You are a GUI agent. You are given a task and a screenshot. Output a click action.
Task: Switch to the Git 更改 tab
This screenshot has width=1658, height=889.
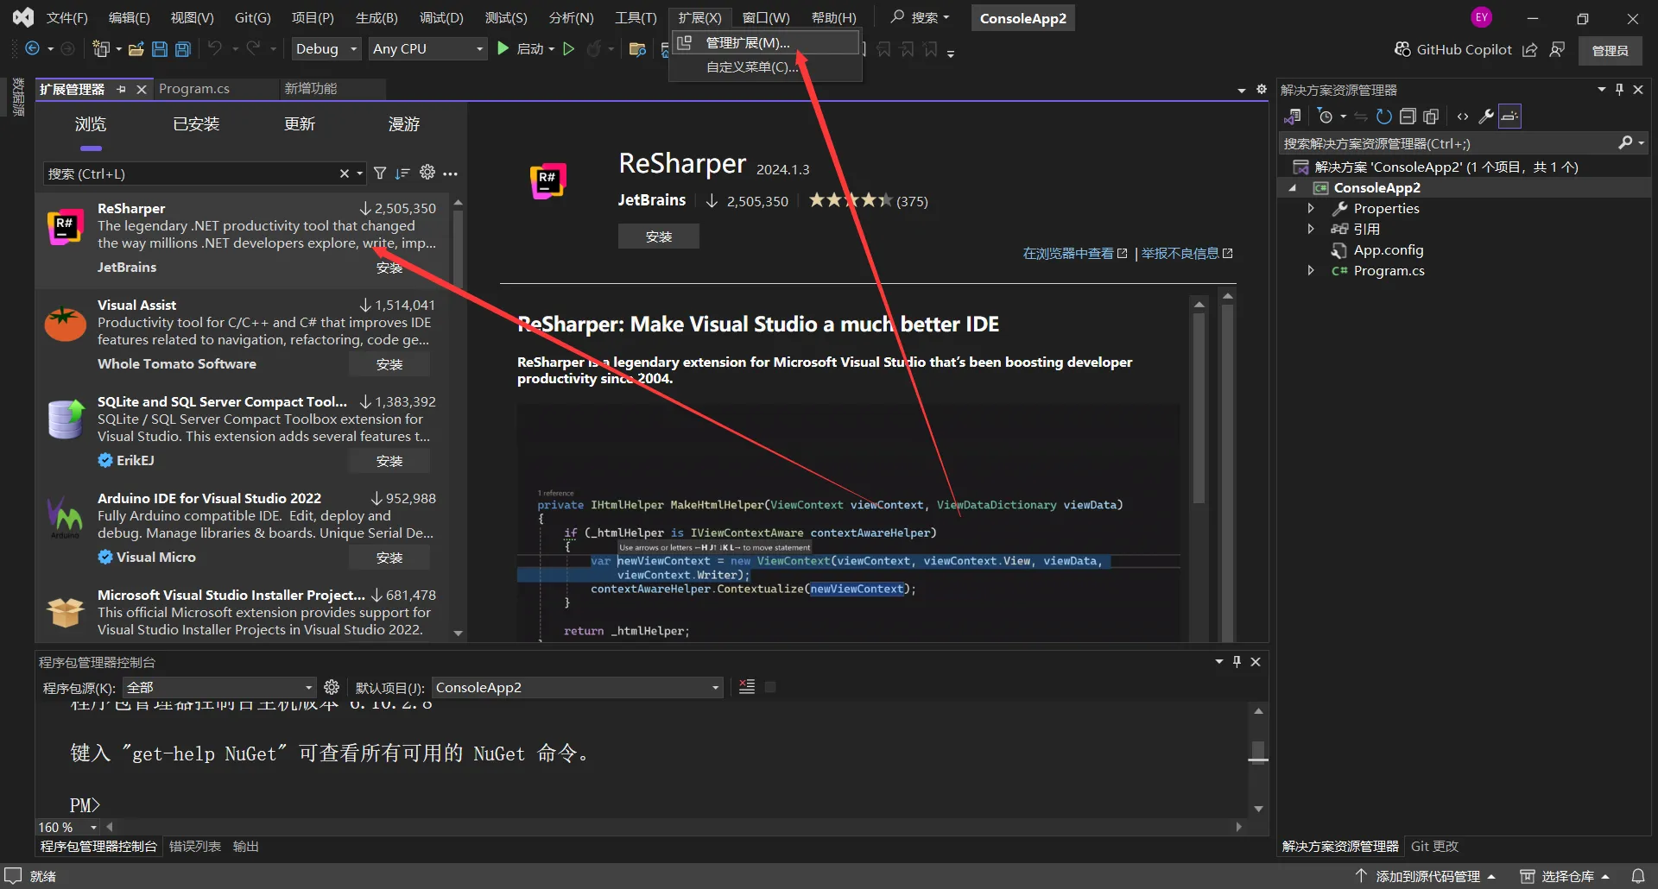(x=1434, y=846)
